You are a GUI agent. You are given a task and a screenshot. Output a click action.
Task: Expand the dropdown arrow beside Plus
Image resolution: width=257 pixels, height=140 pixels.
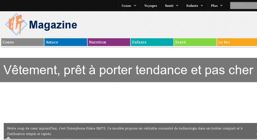(221, 6)
